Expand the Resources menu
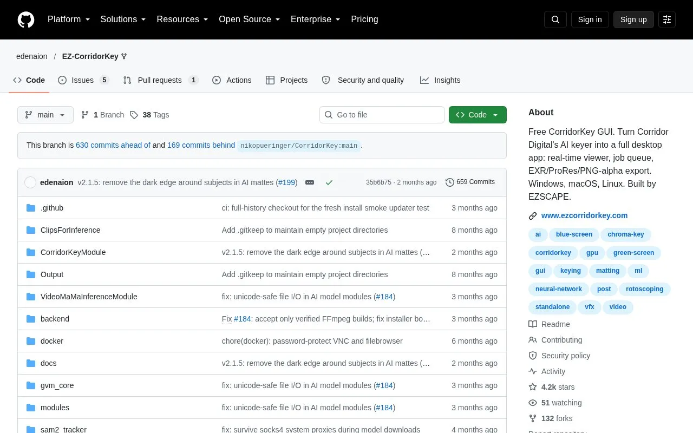The width and height of the screenshot is (693, 433). click(x=182, y=19)
